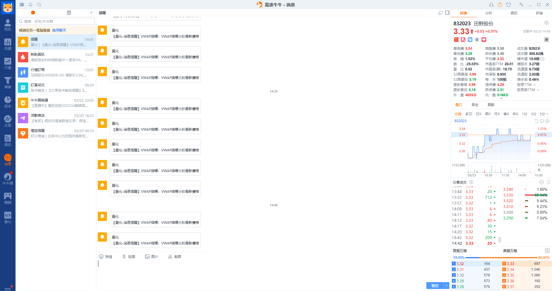
Task: Click the plus icon to add chat
Action: pos(91,13)
